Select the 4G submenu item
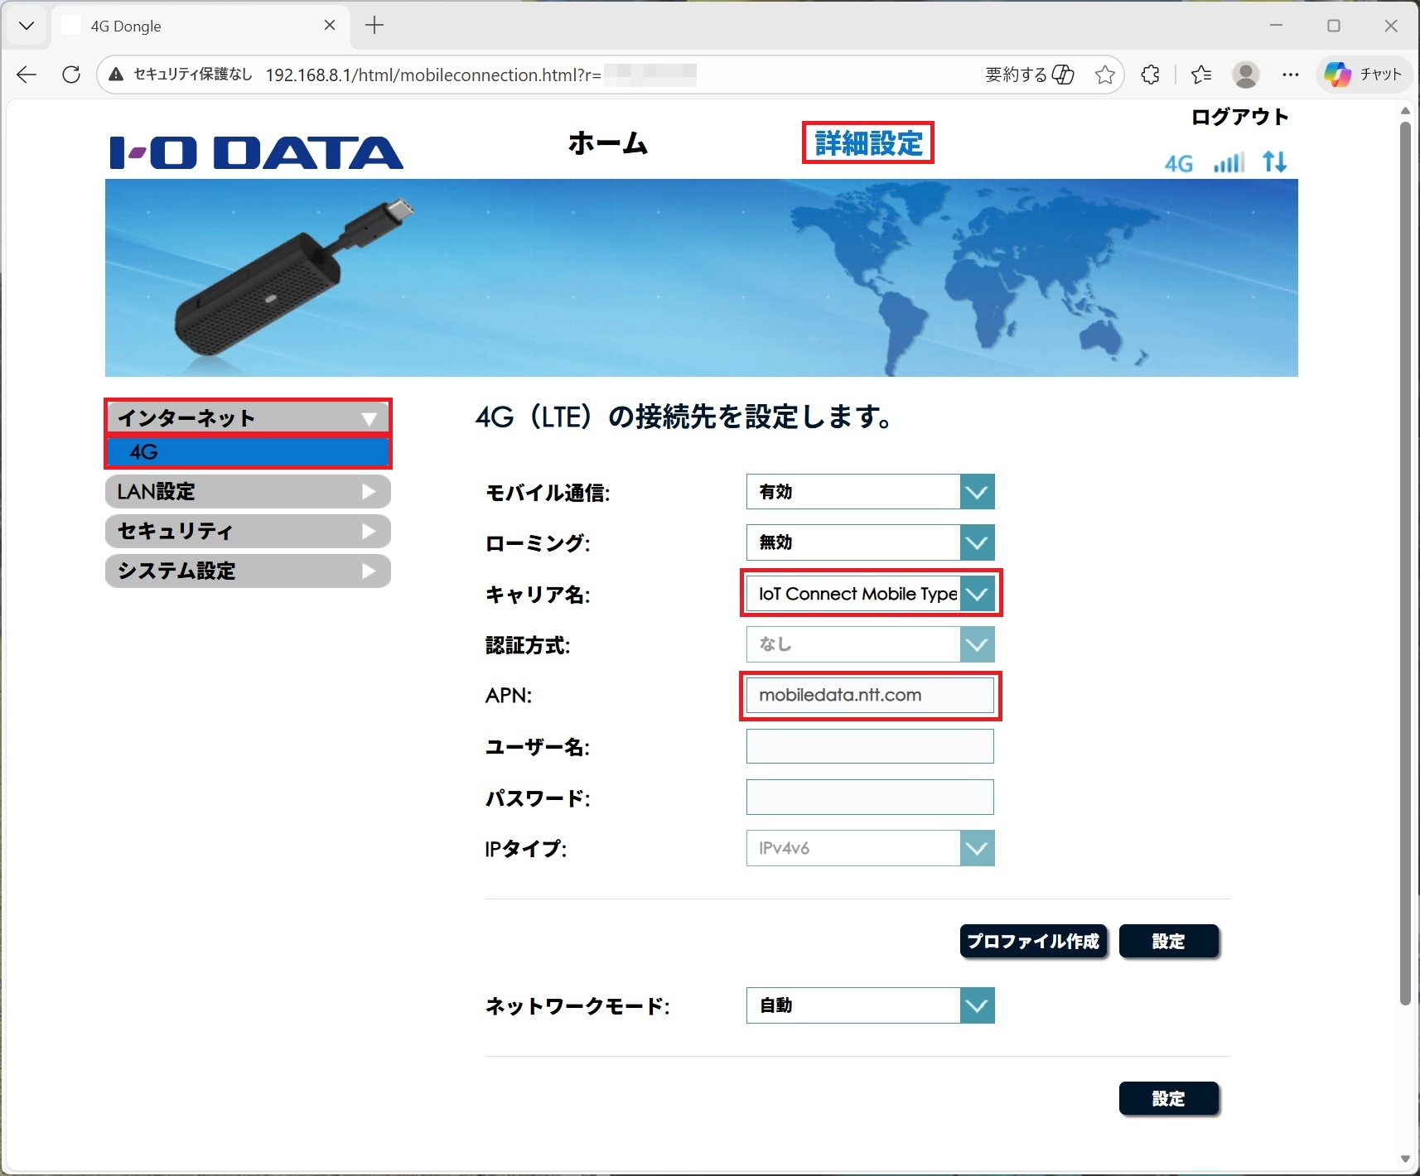This screenshot has width=1420, height=1176. 248,452
